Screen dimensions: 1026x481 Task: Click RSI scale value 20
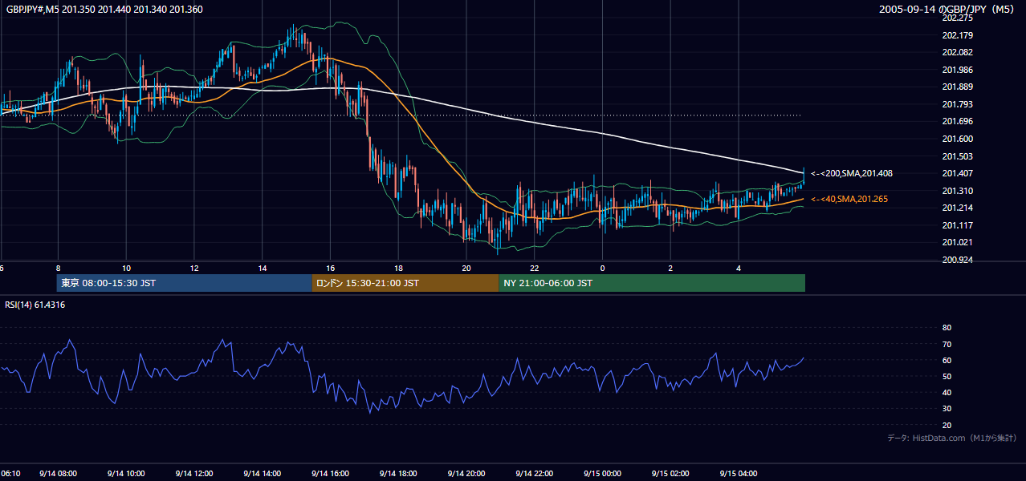[x=947, y=425]
